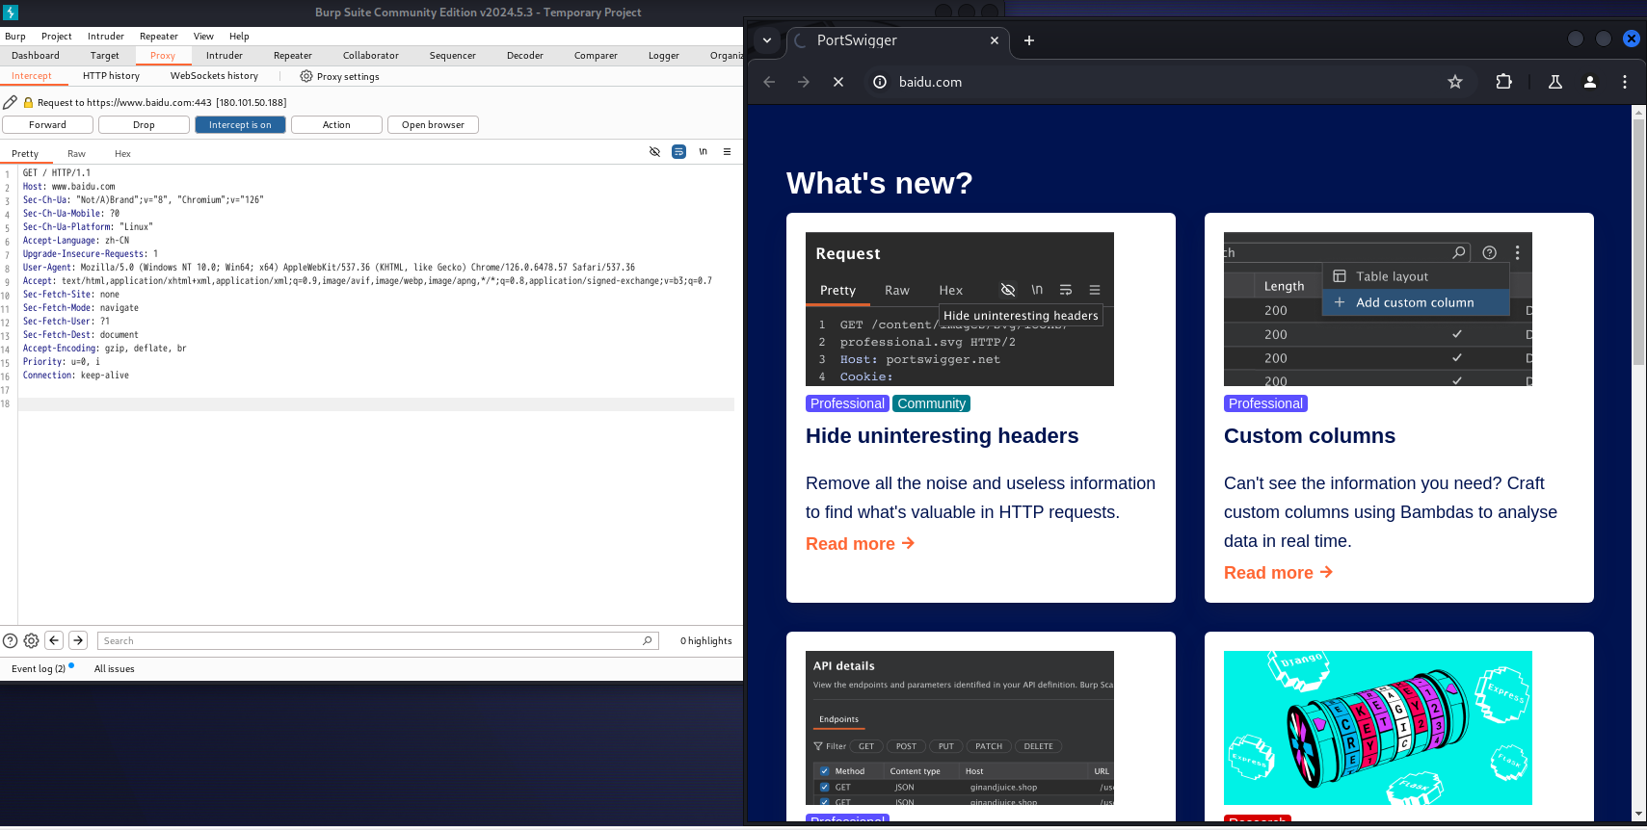Click the Forward button

[47, 124]
